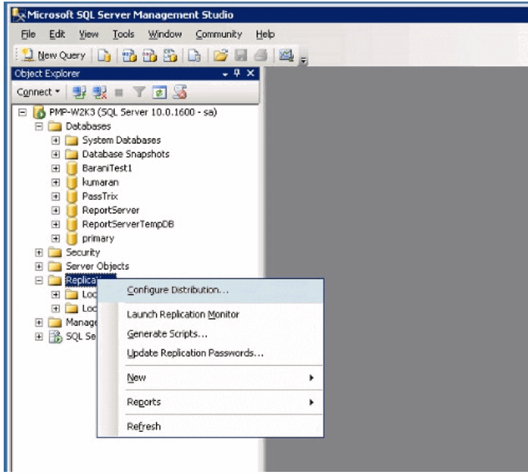Image resolution: width=528 pixels, height=474 pixels.
Task: Click the Print icon in toolbar
Action: 260,55
